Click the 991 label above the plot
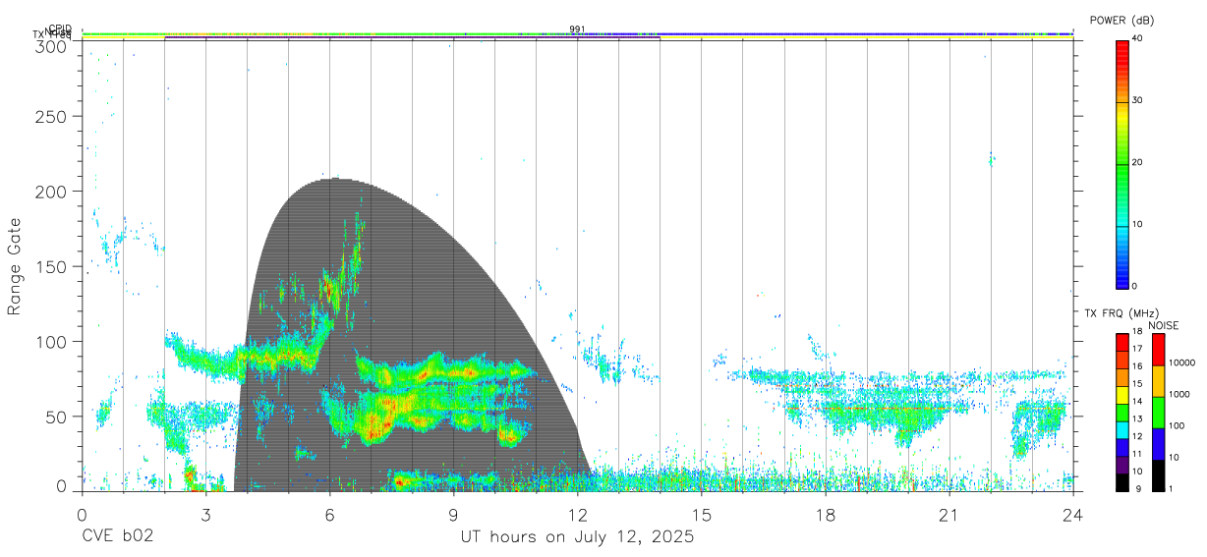 (x=577, y=29)
